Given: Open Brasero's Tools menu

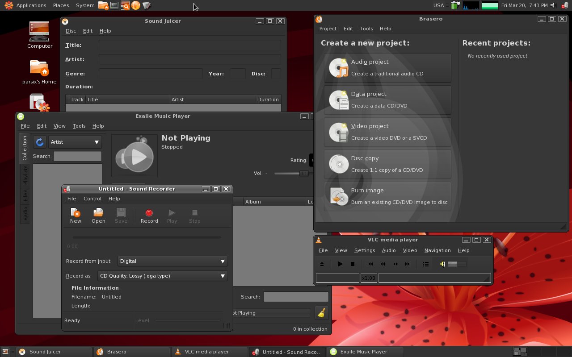Looking at the screenshot, I should pyautogui.click(x=366, y=29).
